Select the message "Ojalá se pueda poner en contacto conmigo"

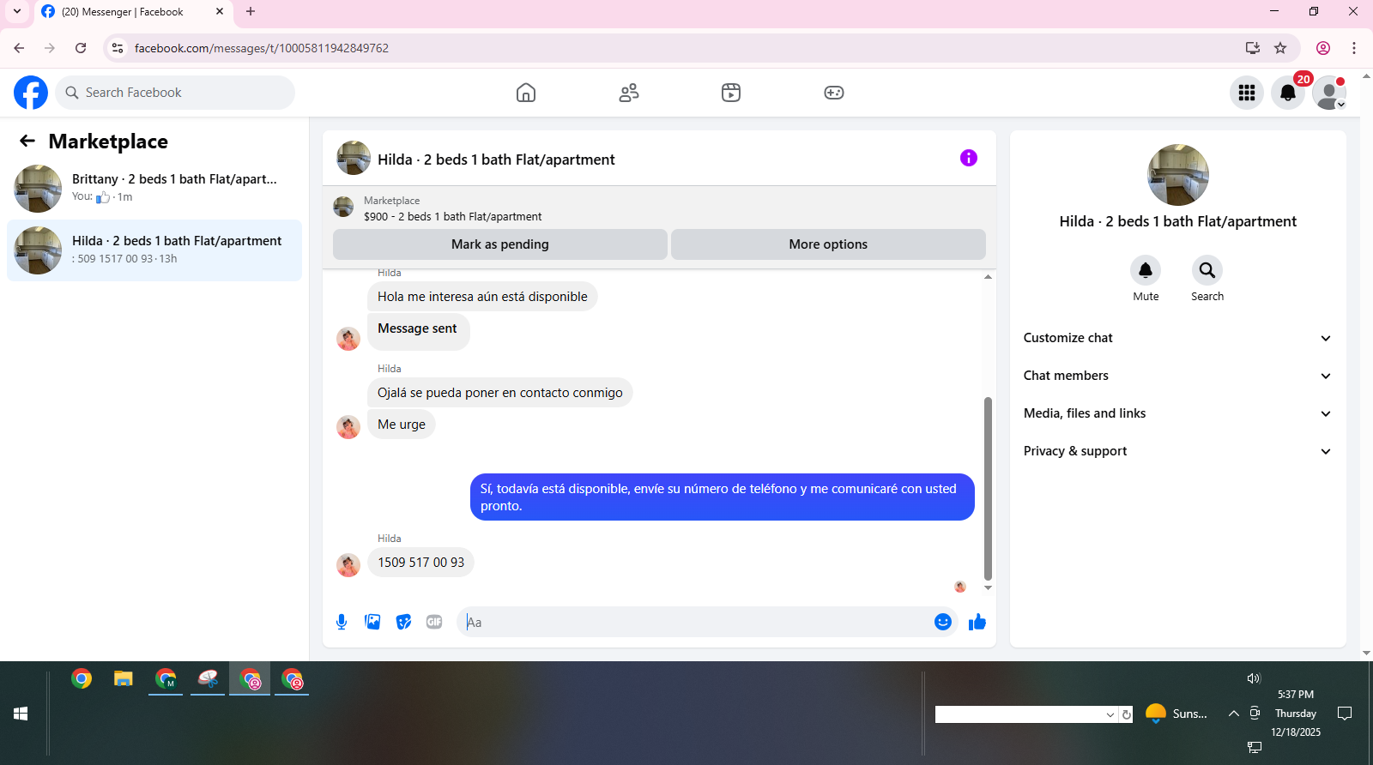click(x=500, y=393)
